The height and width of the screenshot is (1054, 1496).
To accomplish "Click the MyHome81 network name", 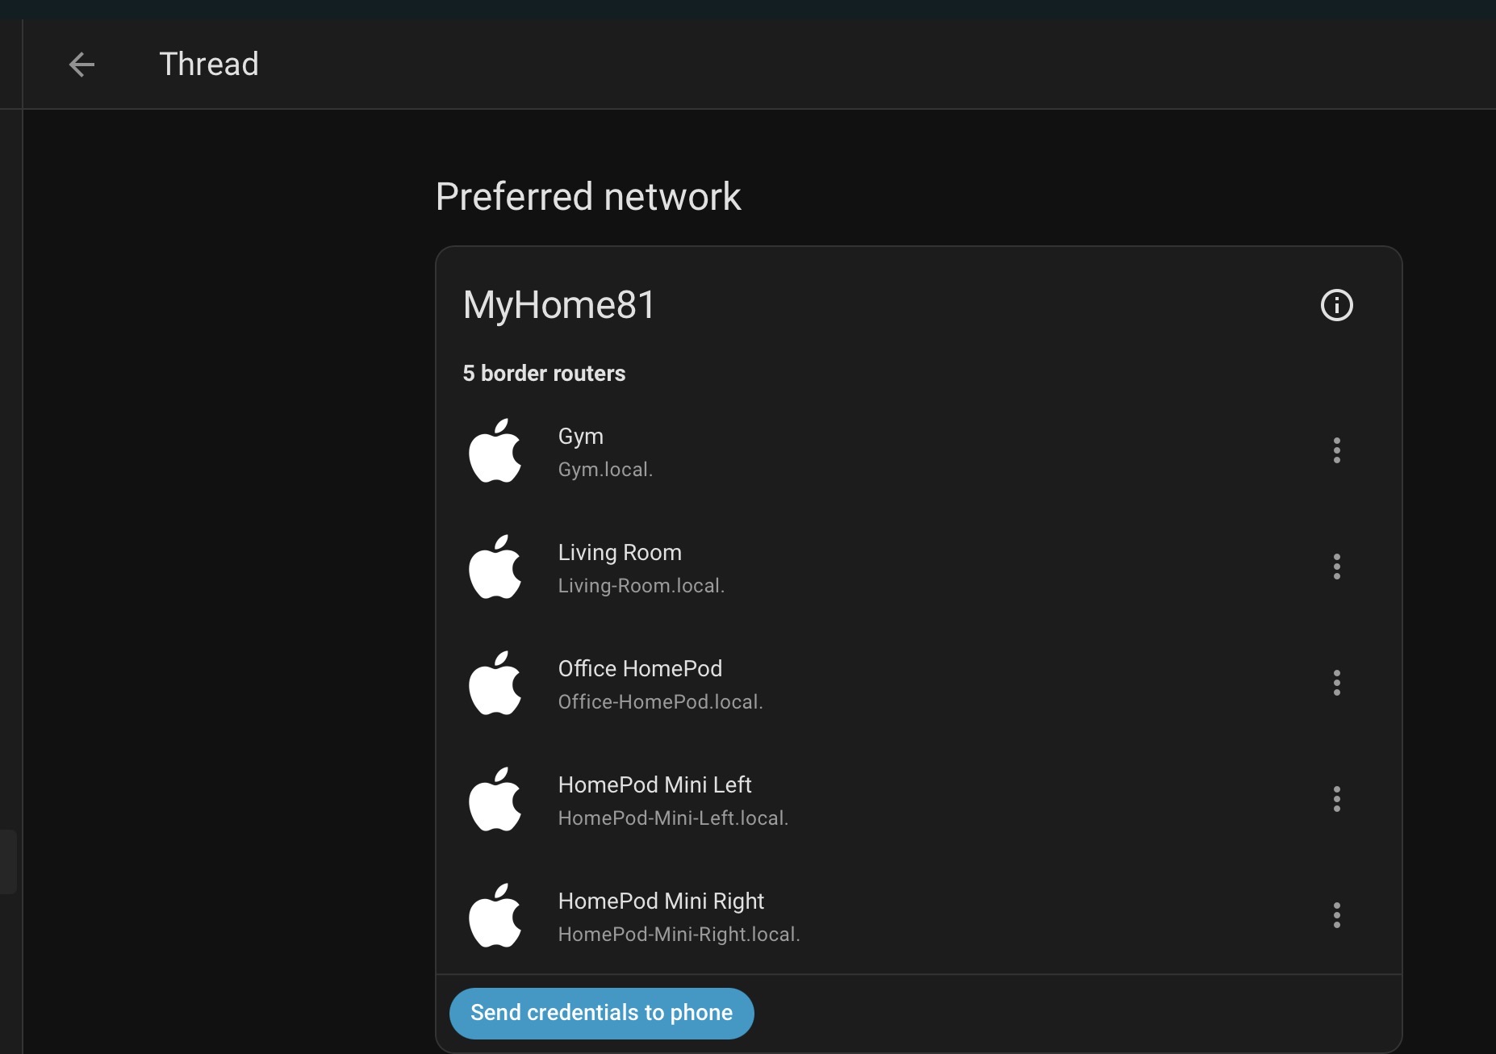I will pyautogui.click(x=558, y=305).
